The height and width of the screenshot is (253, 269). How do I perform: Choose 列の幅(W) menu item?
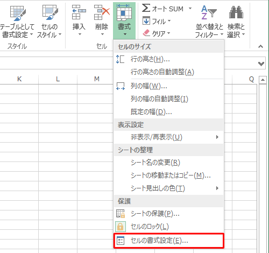click(169, 86)
